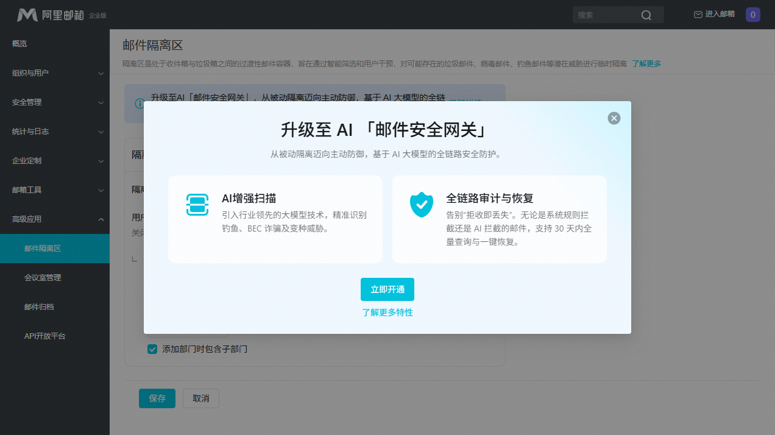
Task: Click the AI增强扫描 card title
Action: [x=250, y=199]
